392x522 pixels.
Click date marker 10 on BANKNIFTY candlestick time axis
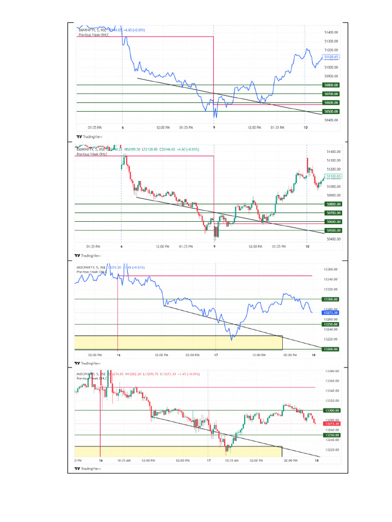click(307, 247)
